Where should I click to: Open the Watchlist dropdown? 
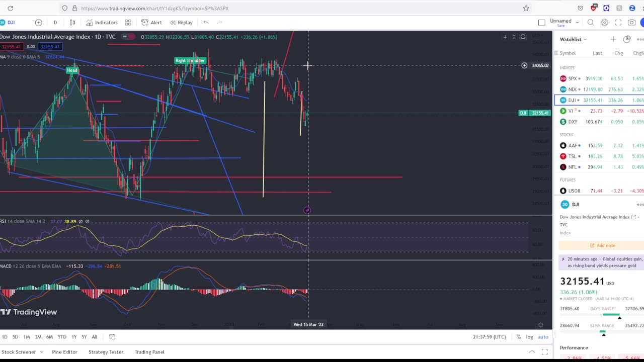click(574, 39)
